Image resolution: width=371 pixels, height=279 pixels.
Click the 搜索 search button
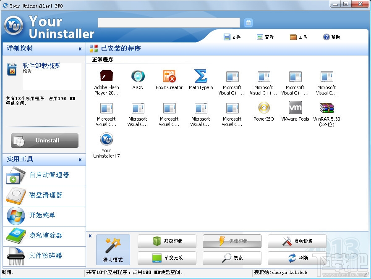click(232, 258)
